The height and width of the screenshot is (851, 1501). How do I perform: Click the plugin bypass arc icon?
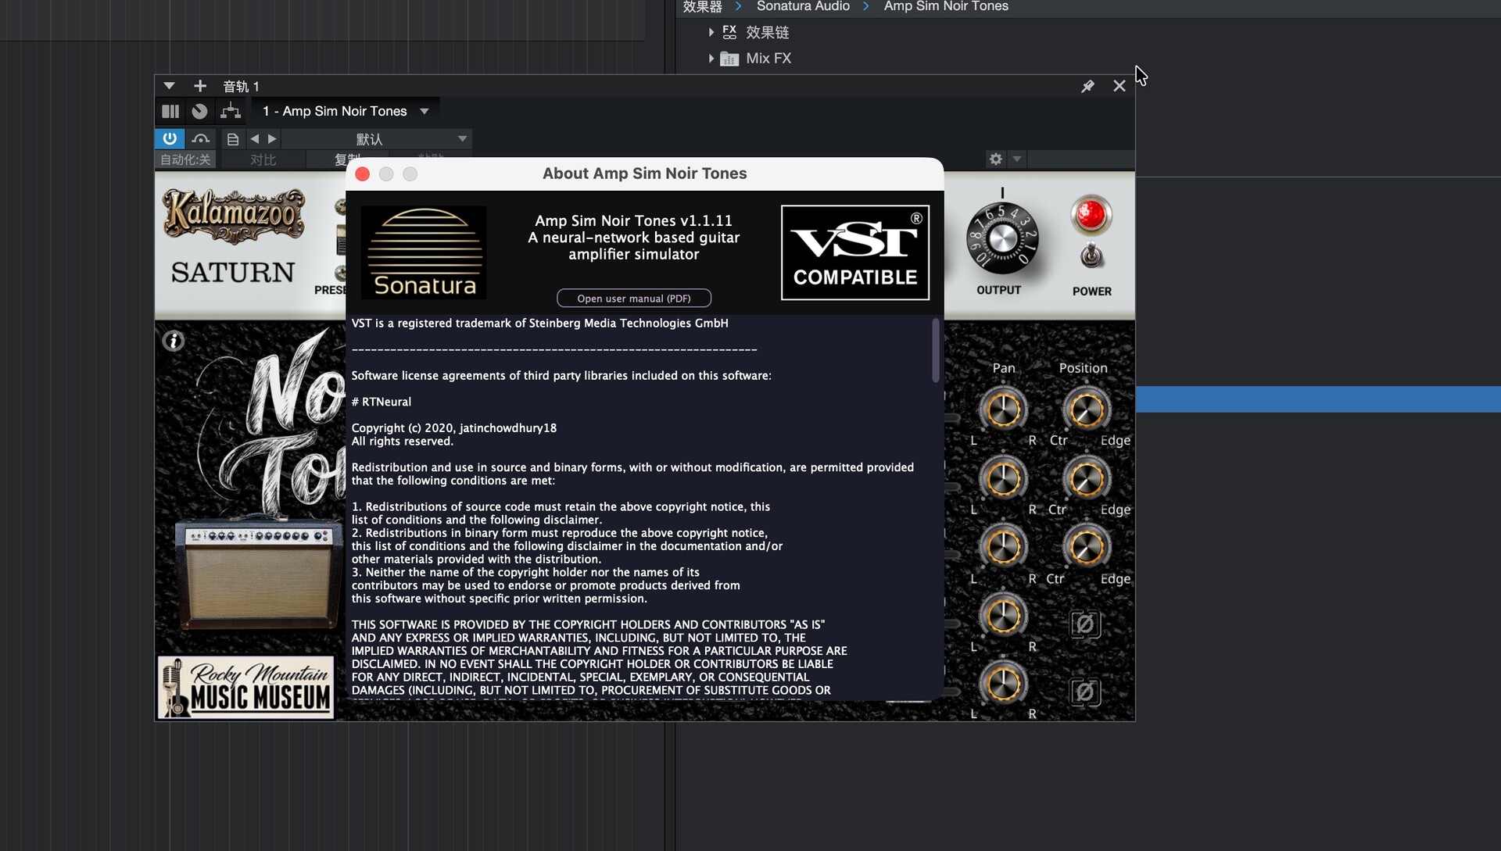[x=200, y=138]
